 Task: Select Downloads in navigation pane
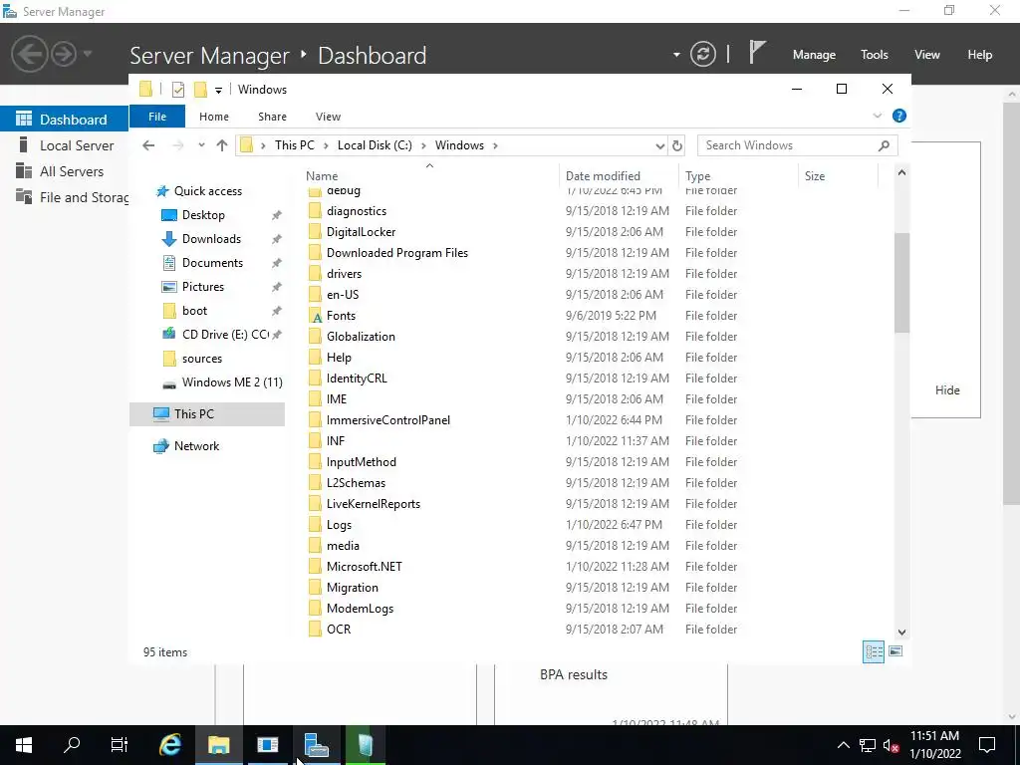click(211, 239)
